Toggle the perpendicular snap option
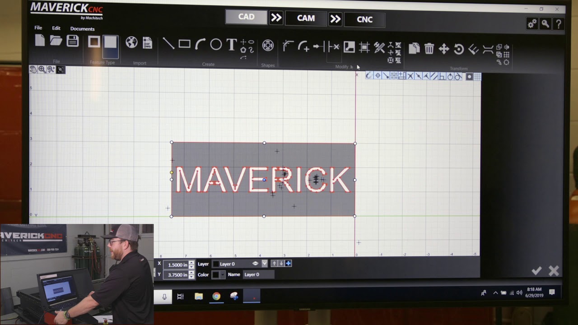The width and height of the screenshot is (578, 325). [x=442, y=77]
